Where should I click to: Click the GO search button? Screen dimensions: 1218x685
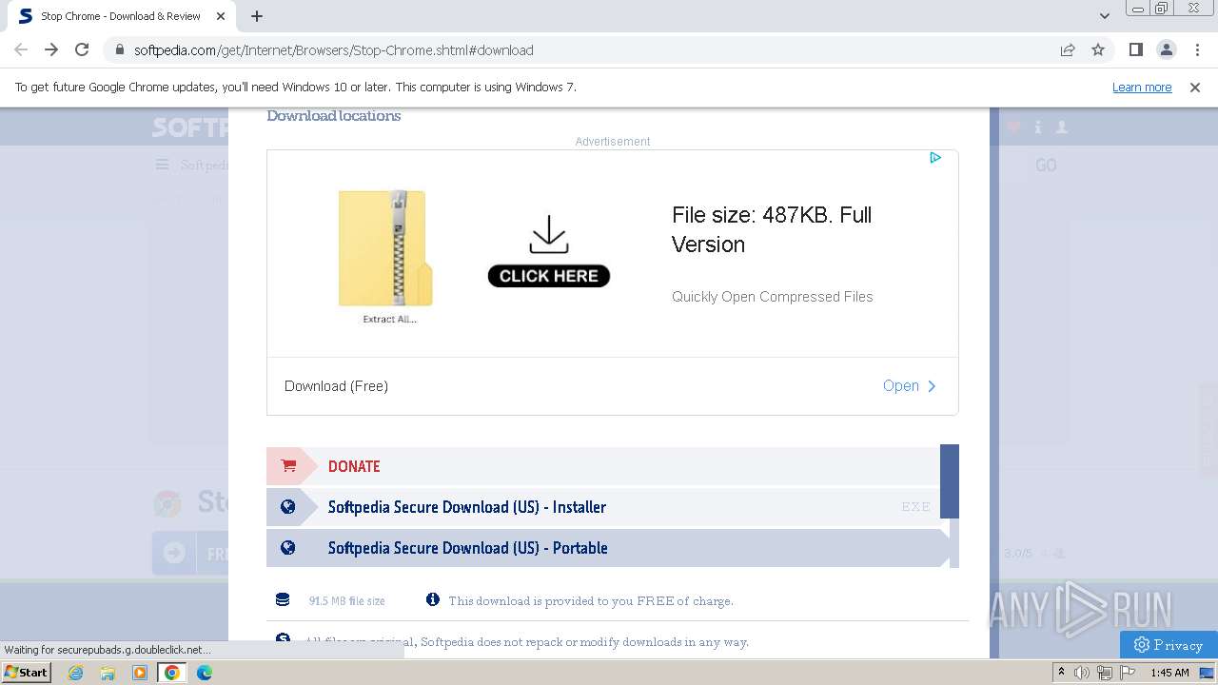[x=1046, y=166]
